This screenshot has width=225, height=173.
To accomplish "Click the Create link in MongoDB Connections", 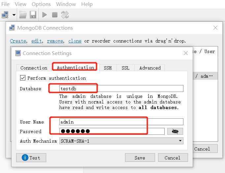I will coord(18,41).
